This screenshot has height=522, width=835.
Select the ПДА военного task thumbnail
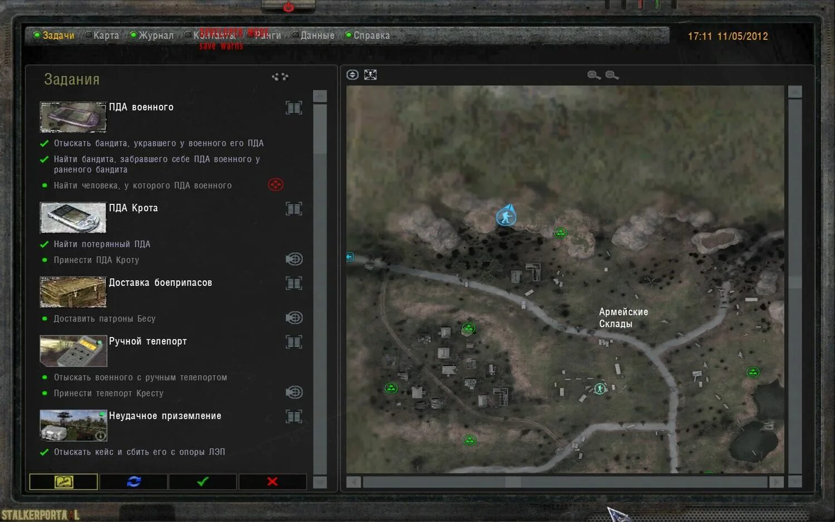tap(73, 116)
